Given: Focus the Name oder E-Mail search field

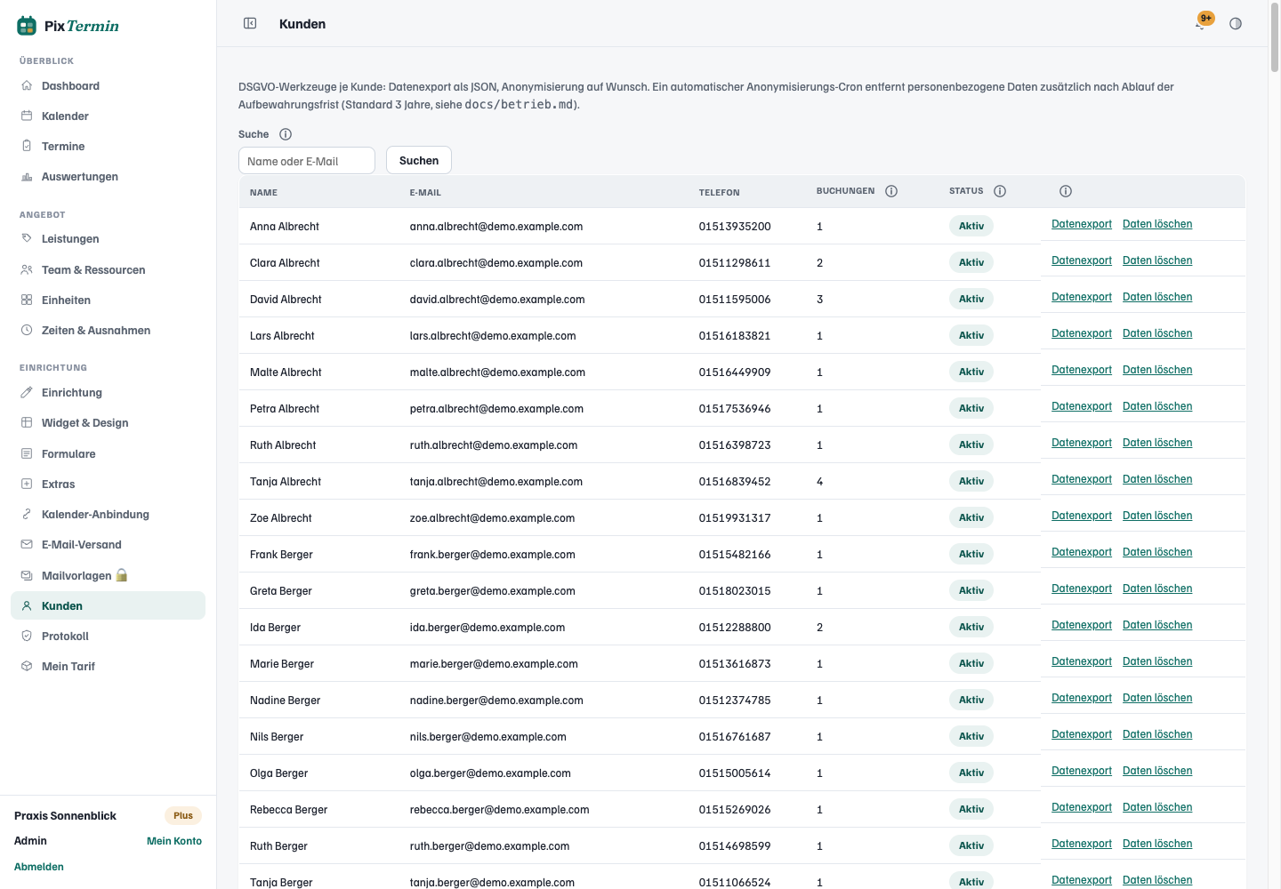Looking at the screenshot, I should coord(307,161).
